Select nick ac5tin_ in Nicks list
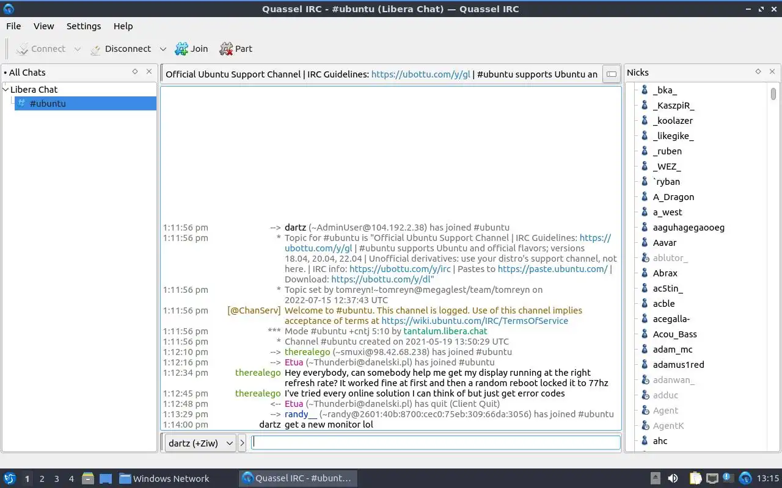782x488 pixels. pyautogui.click(x=668, y=289)
